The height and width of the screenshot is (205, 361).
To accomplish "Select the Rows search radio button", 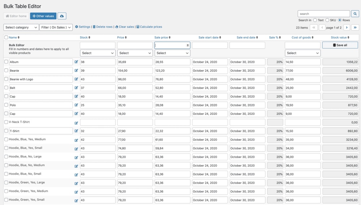I will tap(340, 20).
